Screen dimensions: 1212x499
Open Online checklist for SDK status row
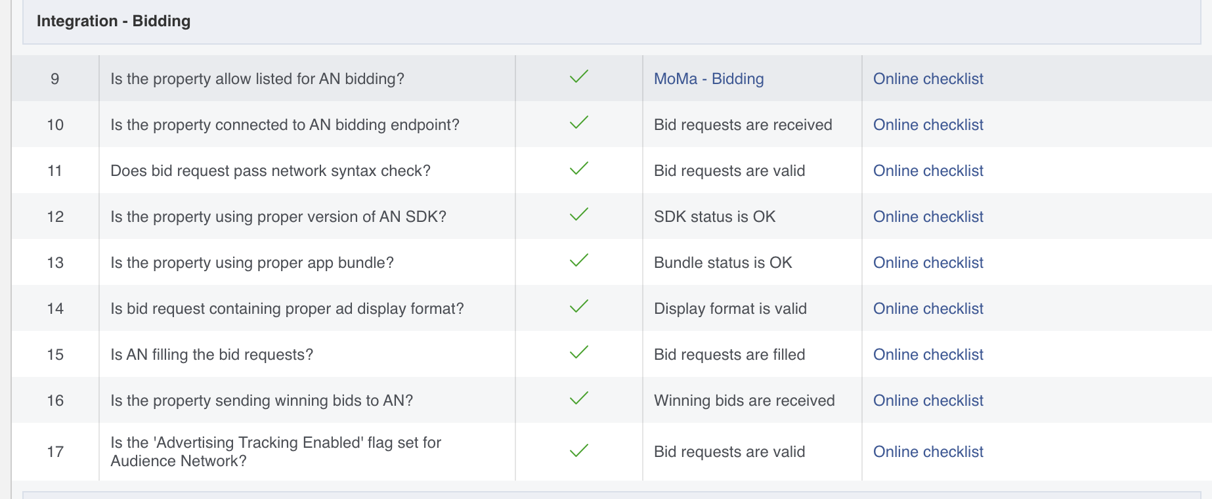point(928,217)
